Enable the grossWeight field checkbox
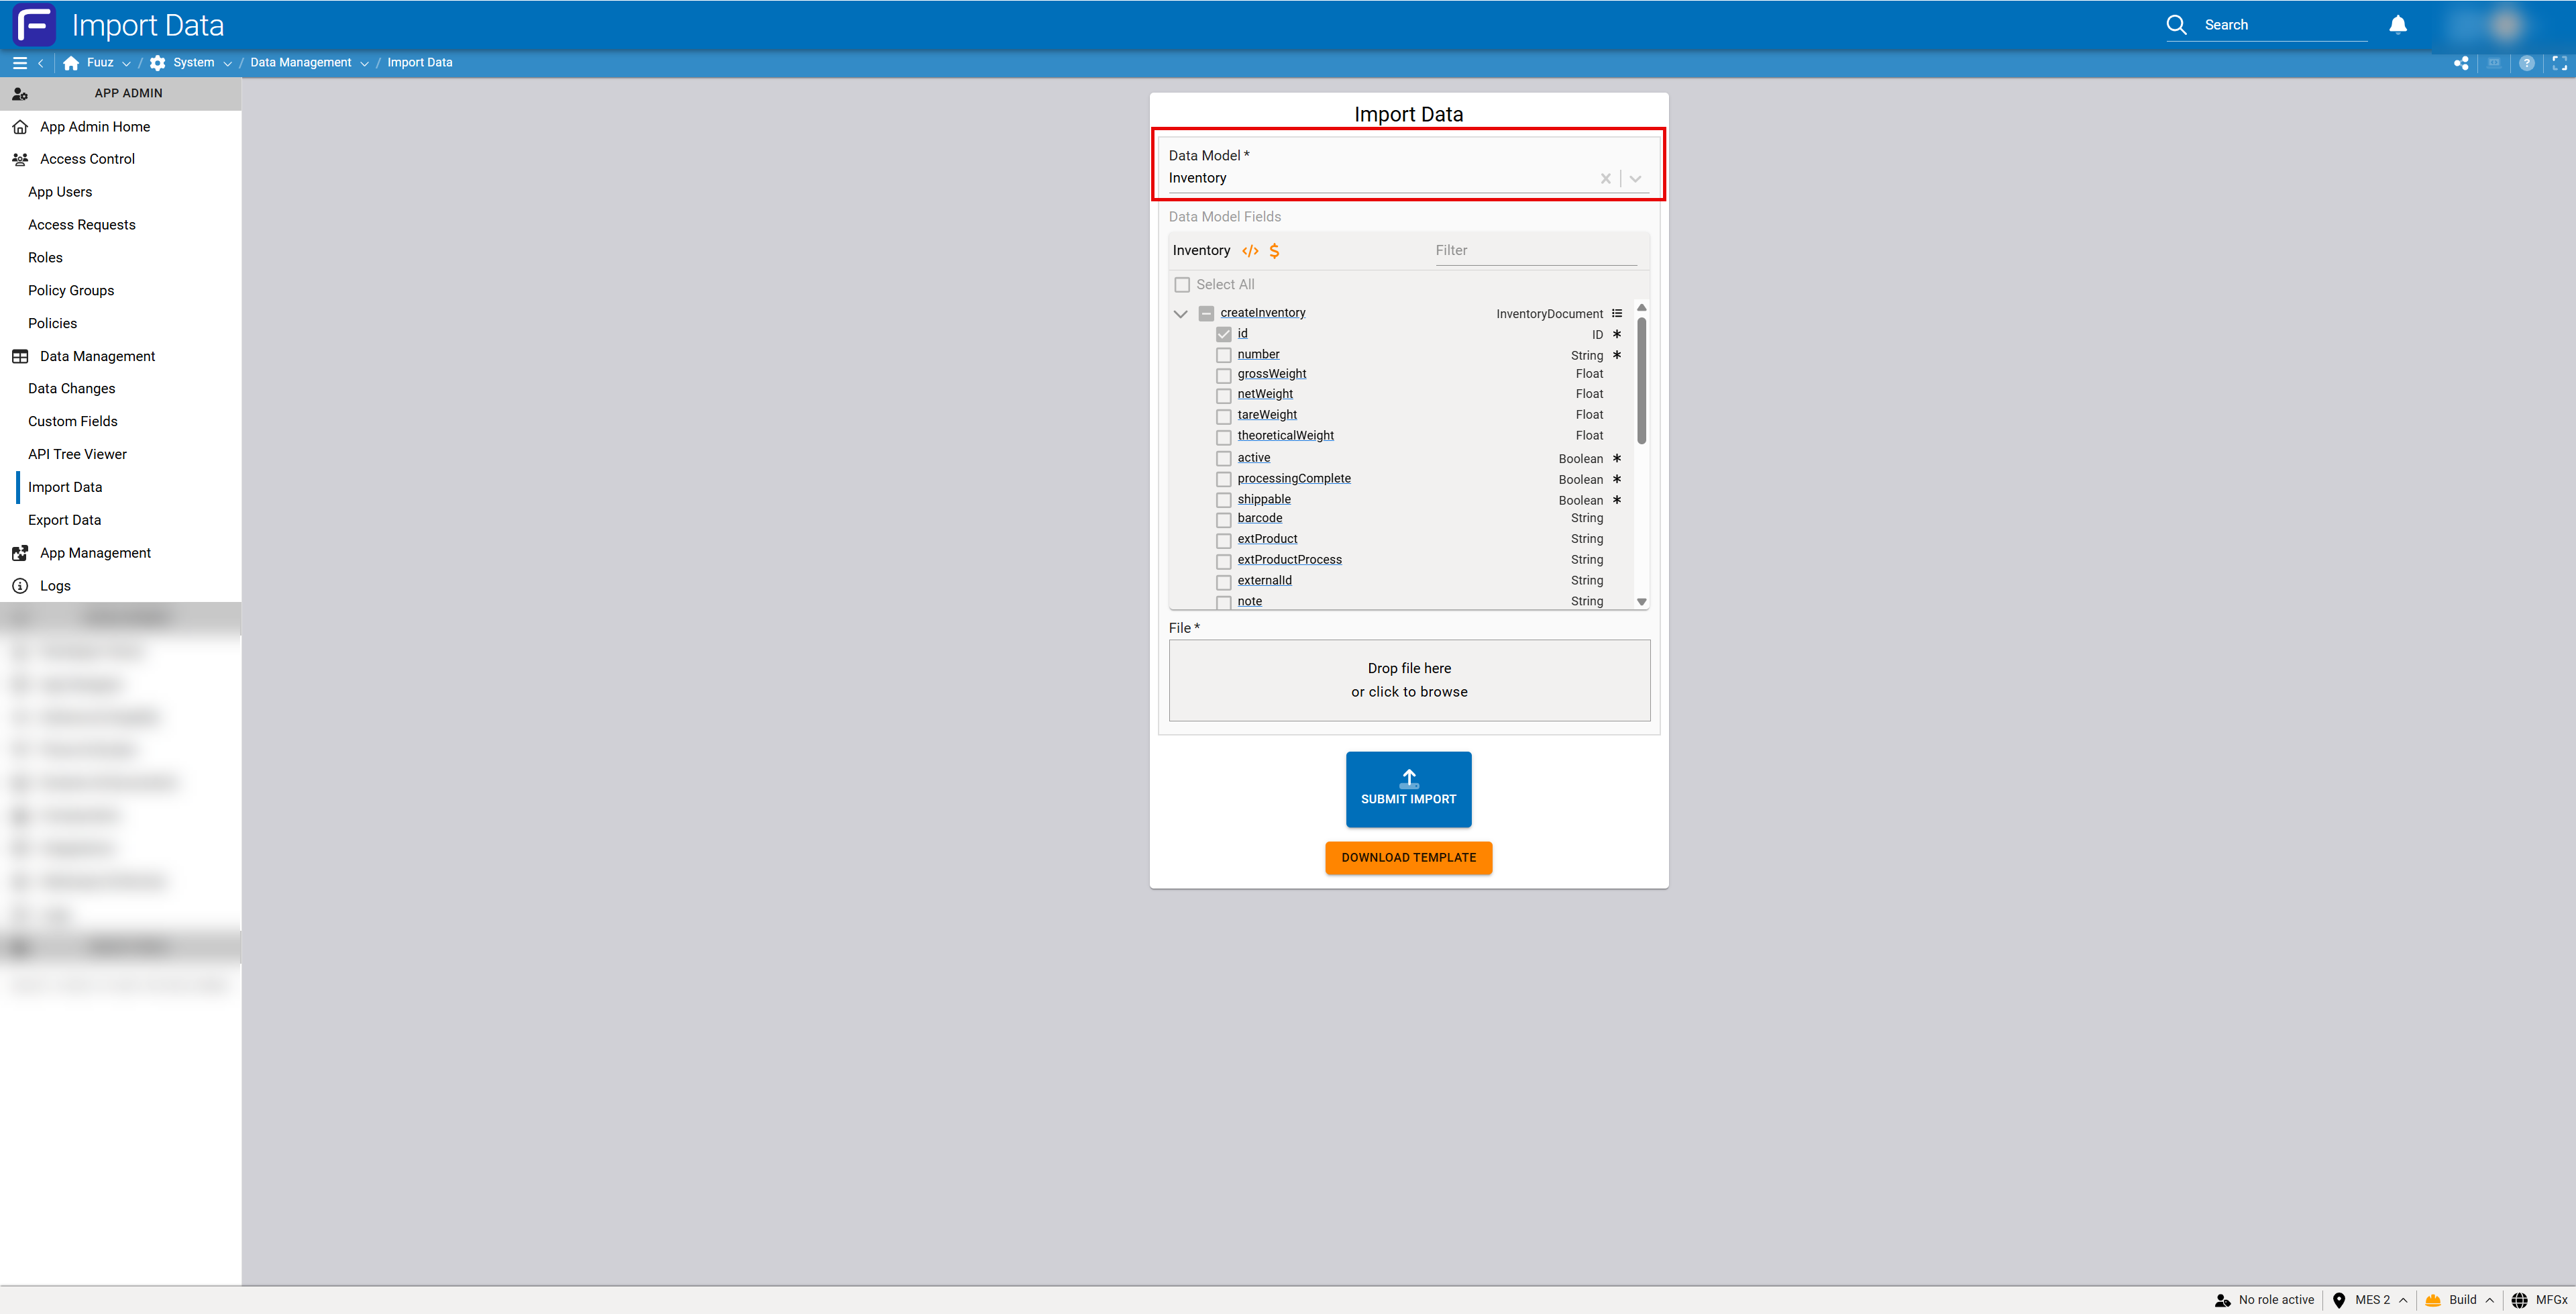This screenshot has height=1314, width=2576. click(1223, 375)
